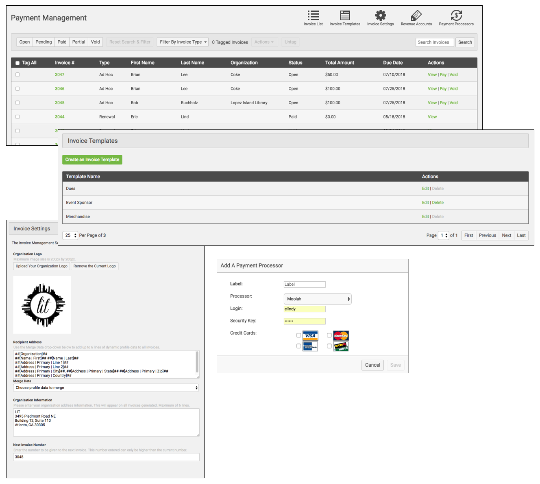The width and height of the screenshot is (540, 484).
Task: Click the Untag button
Action: point(290,42)
